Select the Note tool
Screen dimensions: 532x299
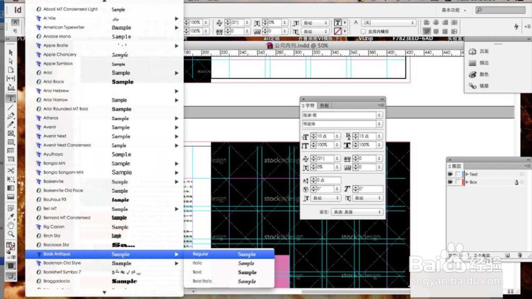click(x=11, y=208)
